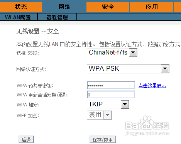Click the WPA 加密: label
This screenshot has height=144, width=181.
pos(28,105)
